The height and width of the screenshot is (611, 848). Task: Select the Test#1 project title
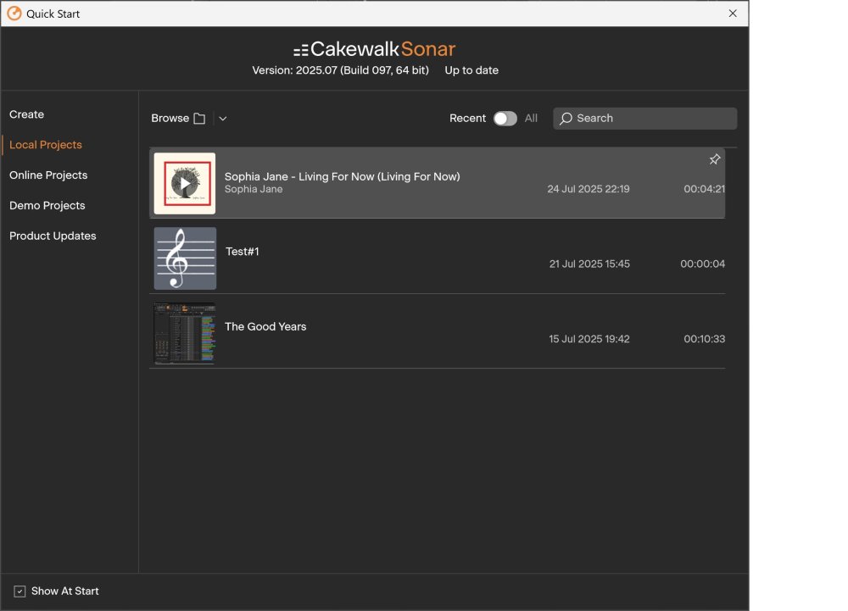click(x=243, y=251)
